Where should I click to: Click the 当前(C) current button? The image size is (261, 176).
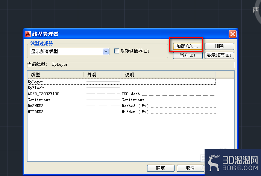[188, 55]
